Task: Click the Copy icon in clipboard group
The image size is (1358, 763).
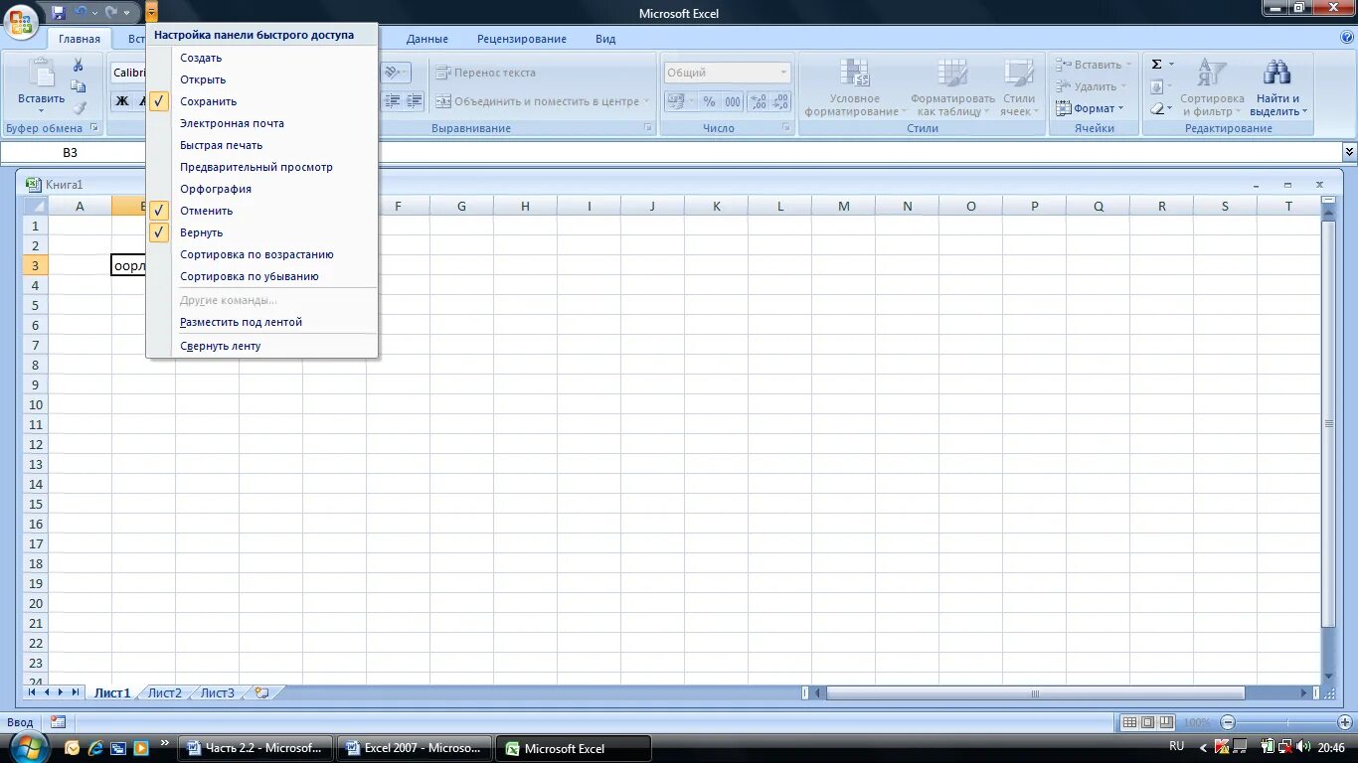Action: [x=79, y=87]
